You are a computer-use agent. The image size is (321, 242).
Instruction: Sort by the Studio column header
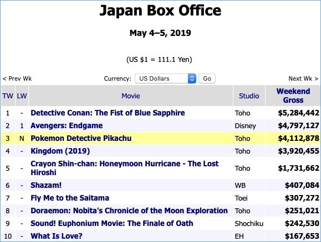[x=249, y=96]
